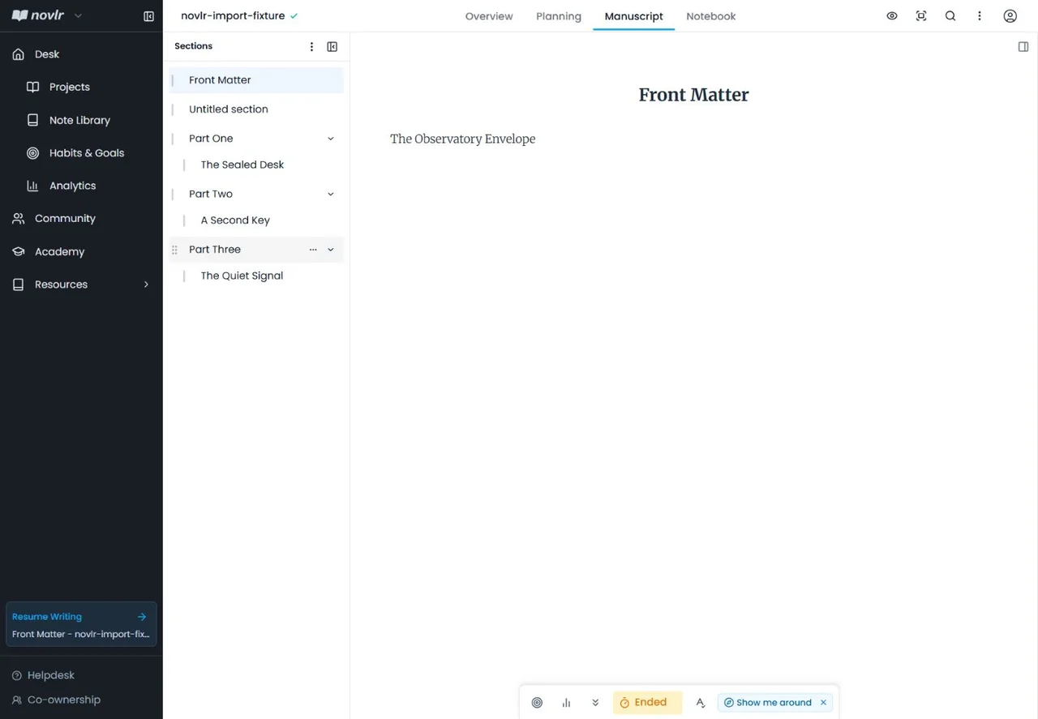Viewport: 1038px width, 719px height.
Task: Collapse the Part One section
Action: (x=331, y=139)
